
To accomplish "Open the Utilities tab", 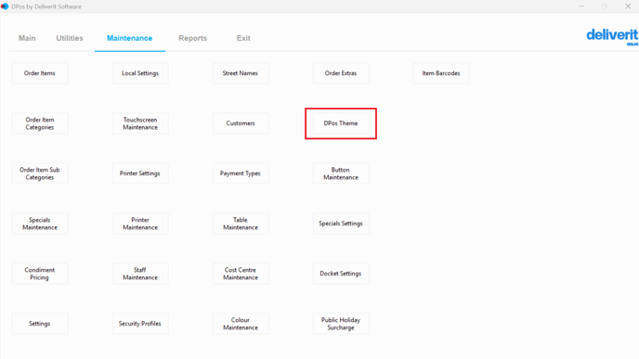I will (x=70, y=38).
